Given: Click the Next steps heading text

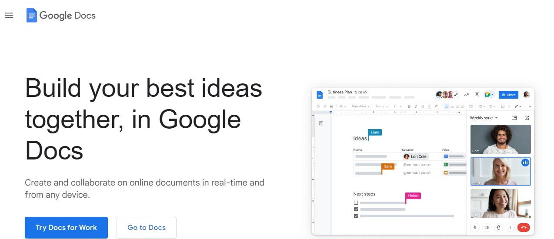Looking at the screenshot, I should (x=364, y=194).
